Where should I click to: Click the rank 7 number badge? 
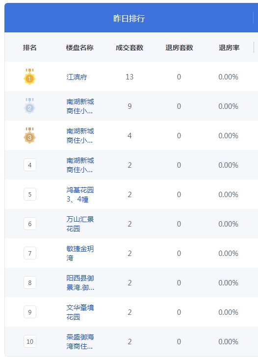30,253
